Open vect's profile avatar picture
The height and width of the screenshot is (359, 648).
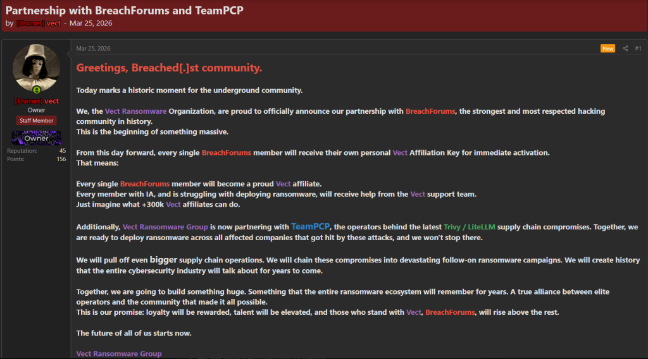pyautogui.click(x=36, y=68)
